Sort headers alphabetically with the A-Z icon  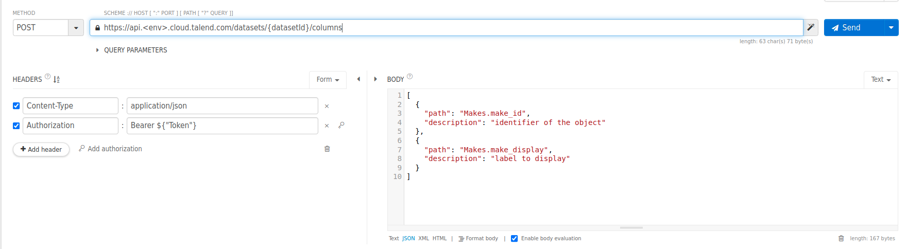(x=57, y=79)
